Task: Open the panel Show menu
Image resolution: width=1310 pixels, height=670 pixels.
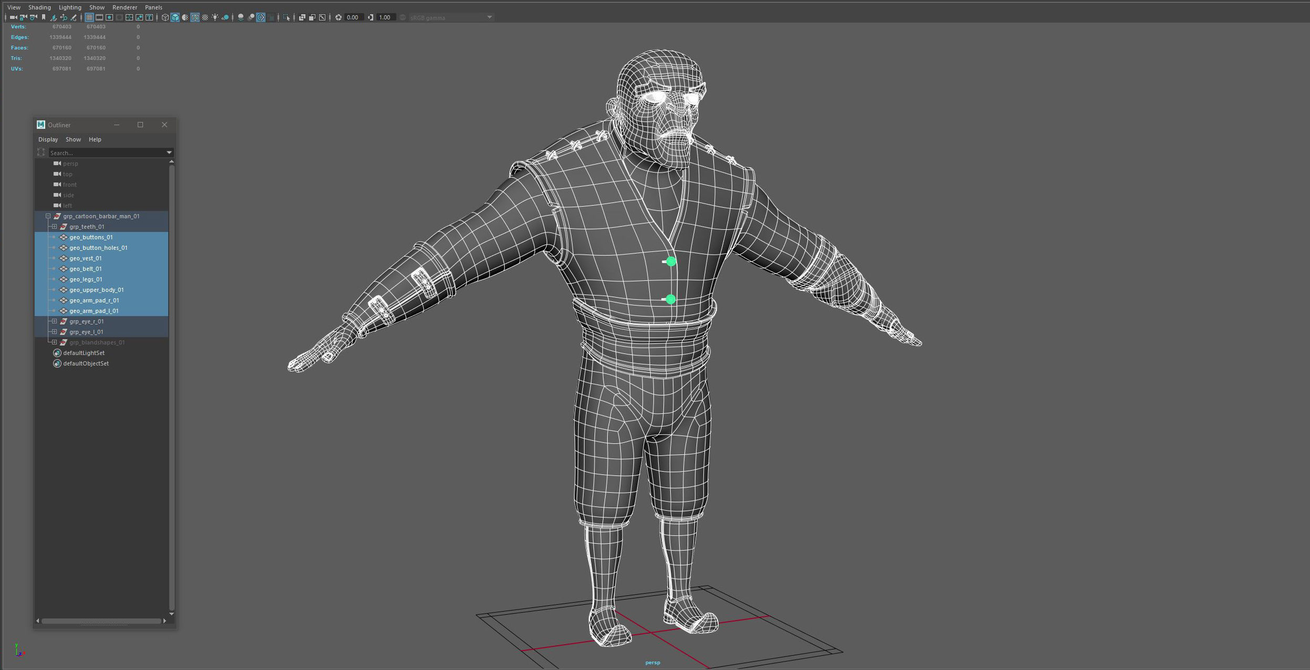Action: pos(97,7)
